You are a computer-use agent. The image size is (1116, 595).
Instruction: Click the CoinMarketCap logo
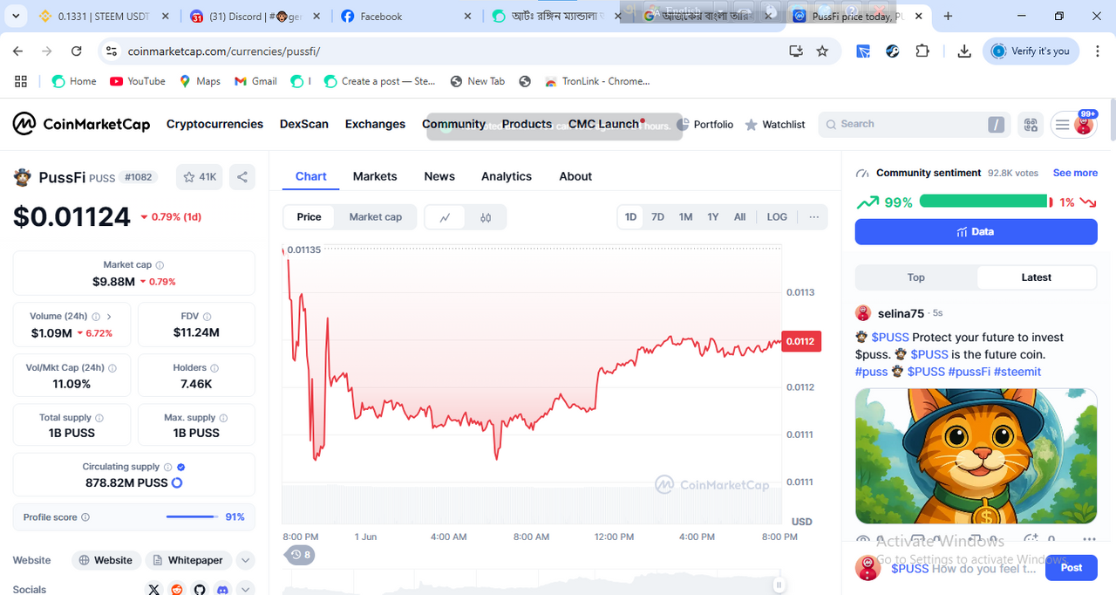(x=81, y=124)
